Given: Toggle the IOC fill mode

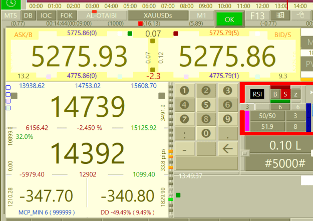Looking at the screenshot, I should [x=46, y=16].
